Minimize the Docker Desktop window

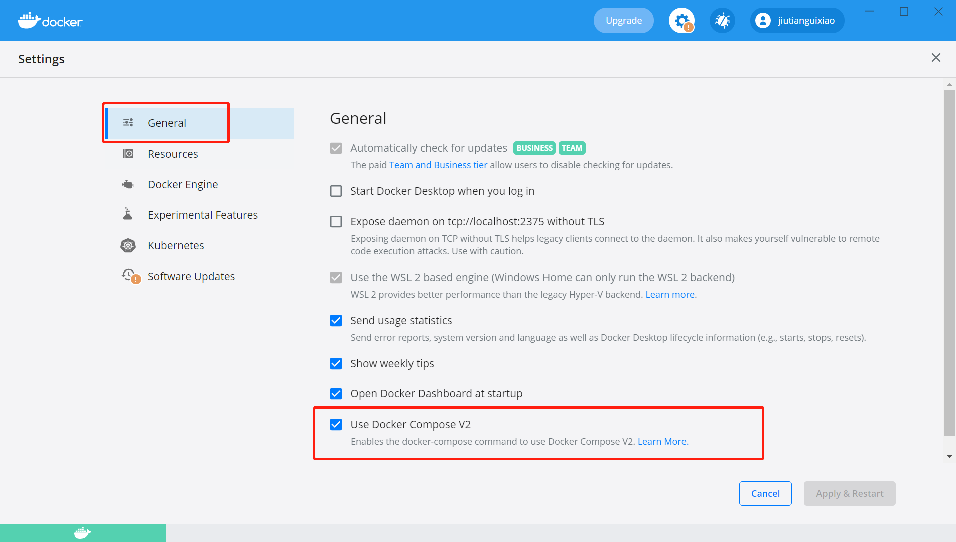coord(870,11)
